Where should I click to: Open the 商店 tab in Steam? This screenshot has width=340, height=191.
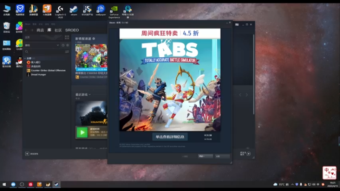40,30
